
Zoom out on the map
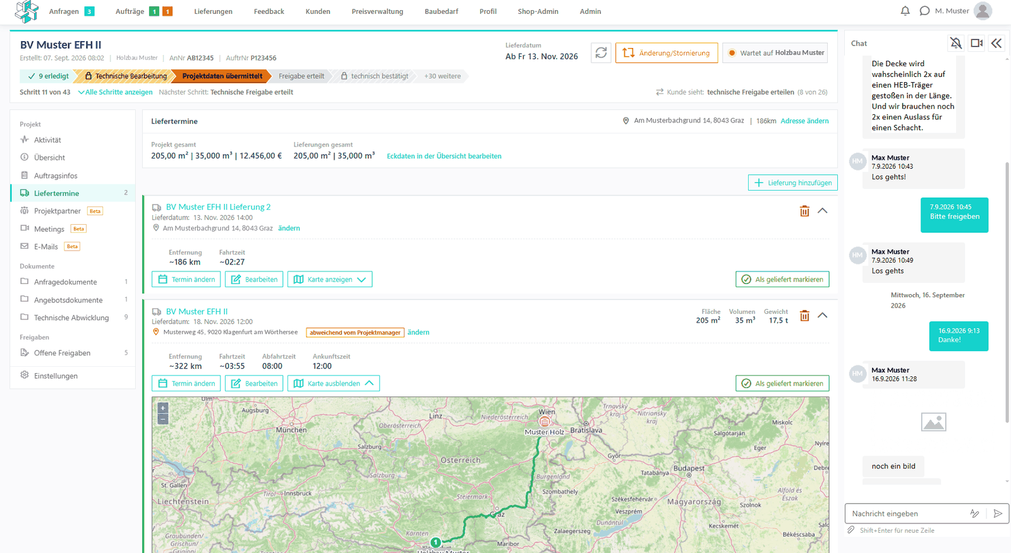pos(163,419)
